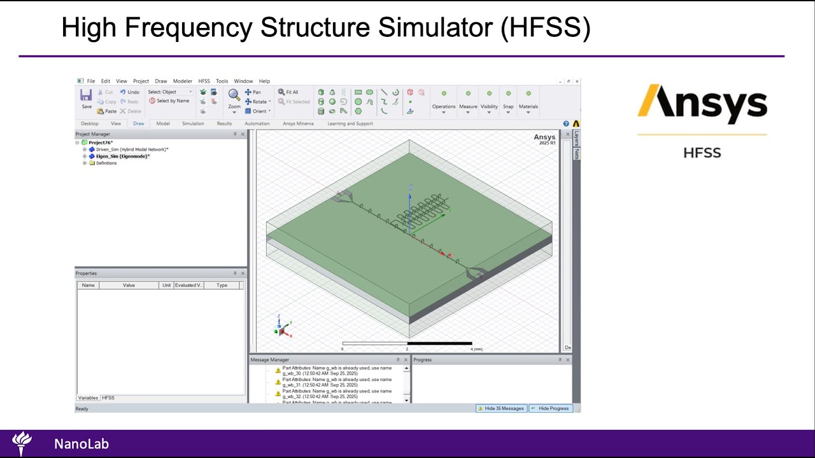Open the Tools menu

(x=222, y=81)
